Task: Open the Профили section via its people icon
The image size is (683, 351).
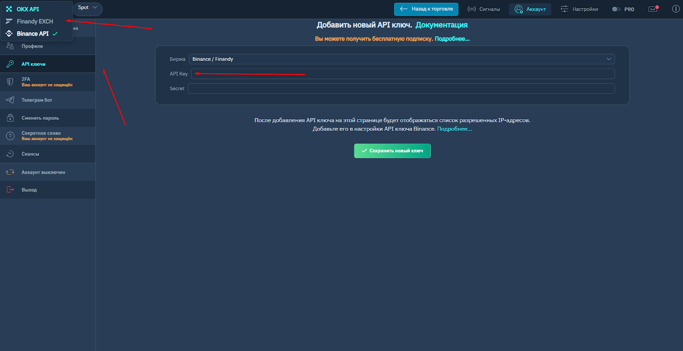Action: pos(10,46)
